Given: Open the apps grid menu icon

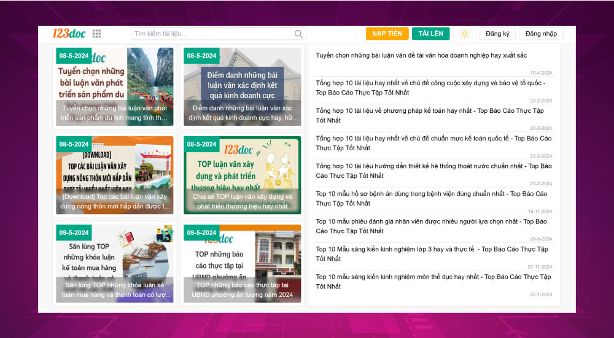Looking at the screenshot, I should pos(96,34).
